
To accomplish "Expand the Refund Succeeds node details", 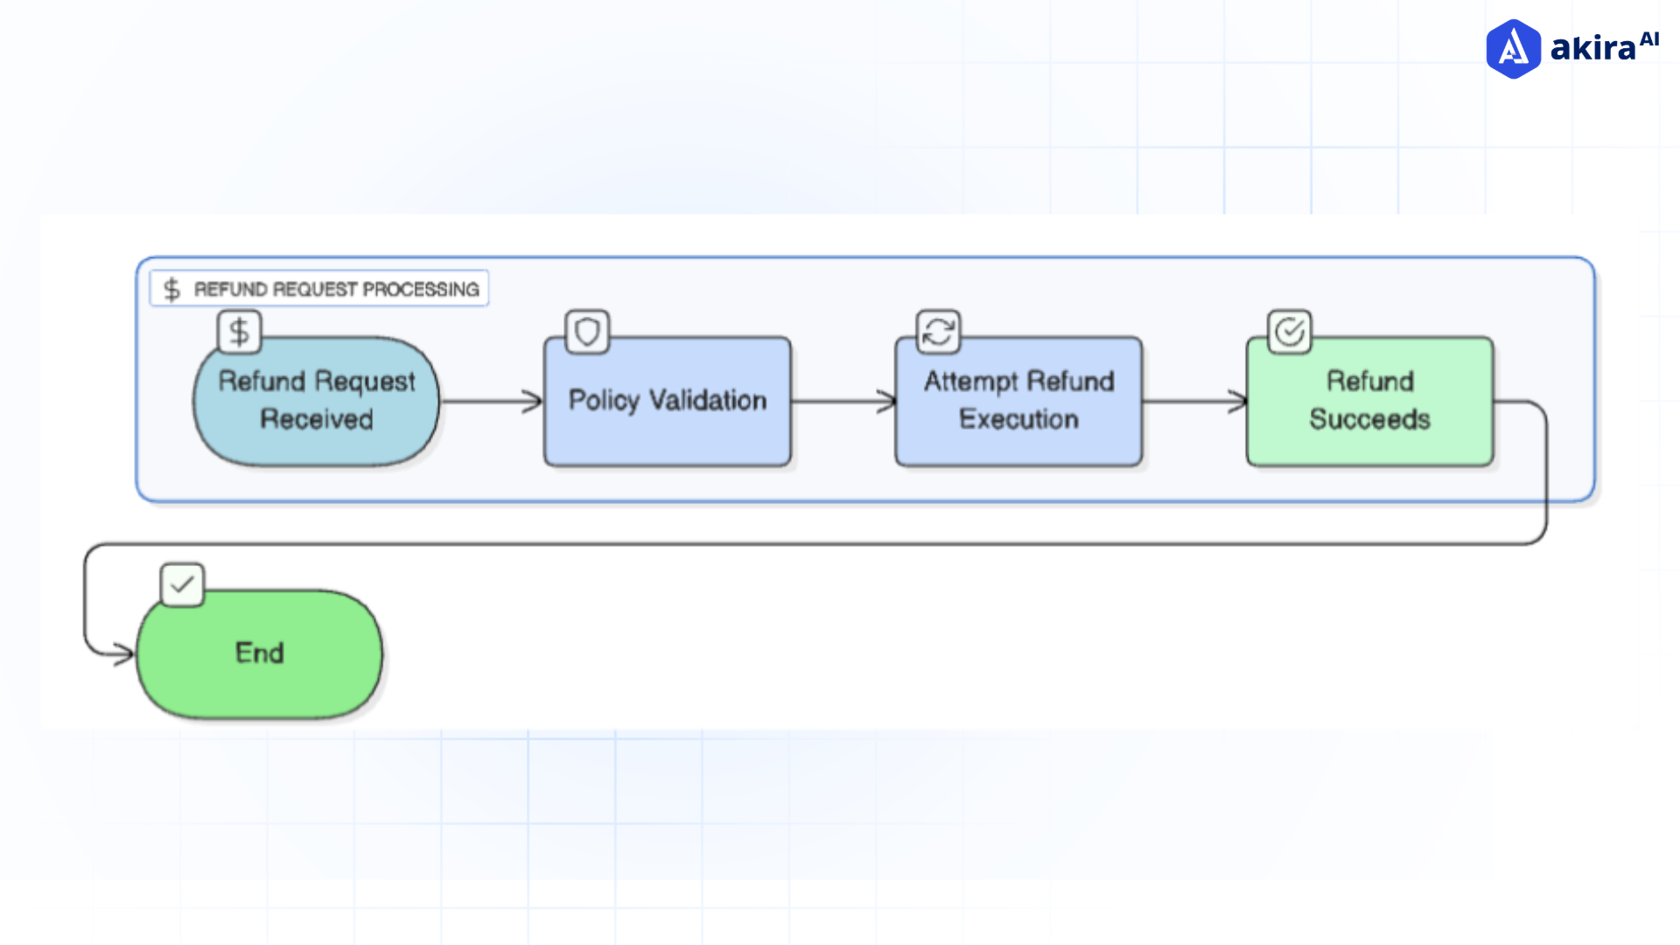I will pos(1369,401).
